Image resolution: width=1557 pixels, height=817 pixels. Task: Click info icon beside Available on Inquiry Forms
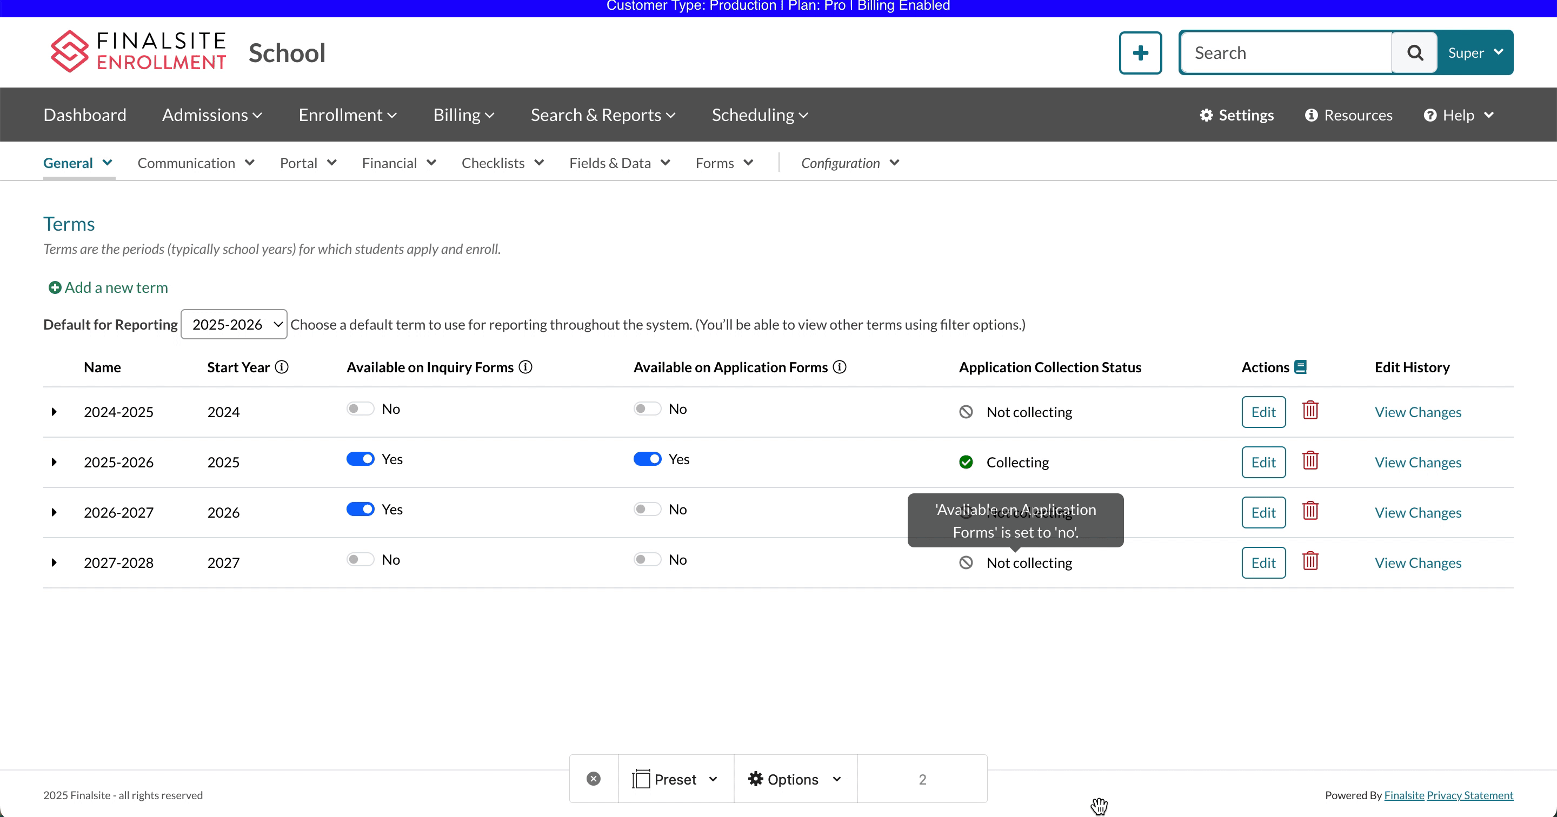click(525, 367)
